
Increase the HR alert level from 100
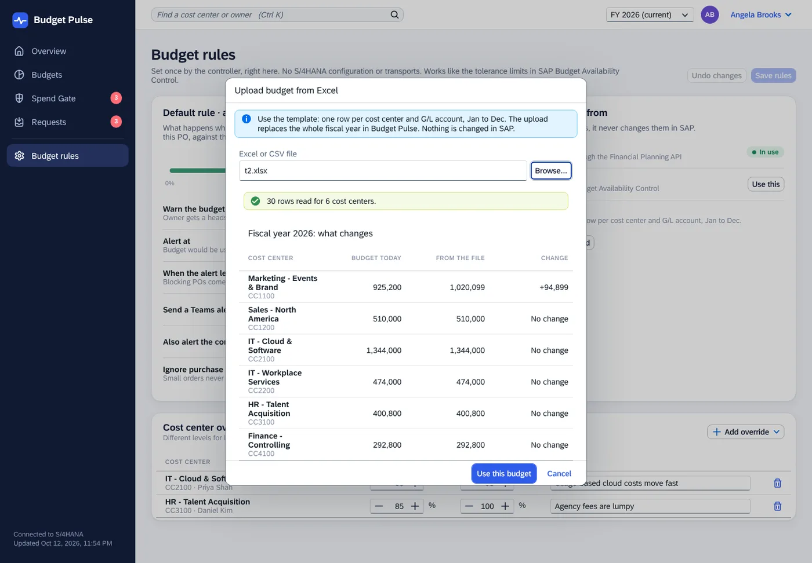click(x=505, y=506)
